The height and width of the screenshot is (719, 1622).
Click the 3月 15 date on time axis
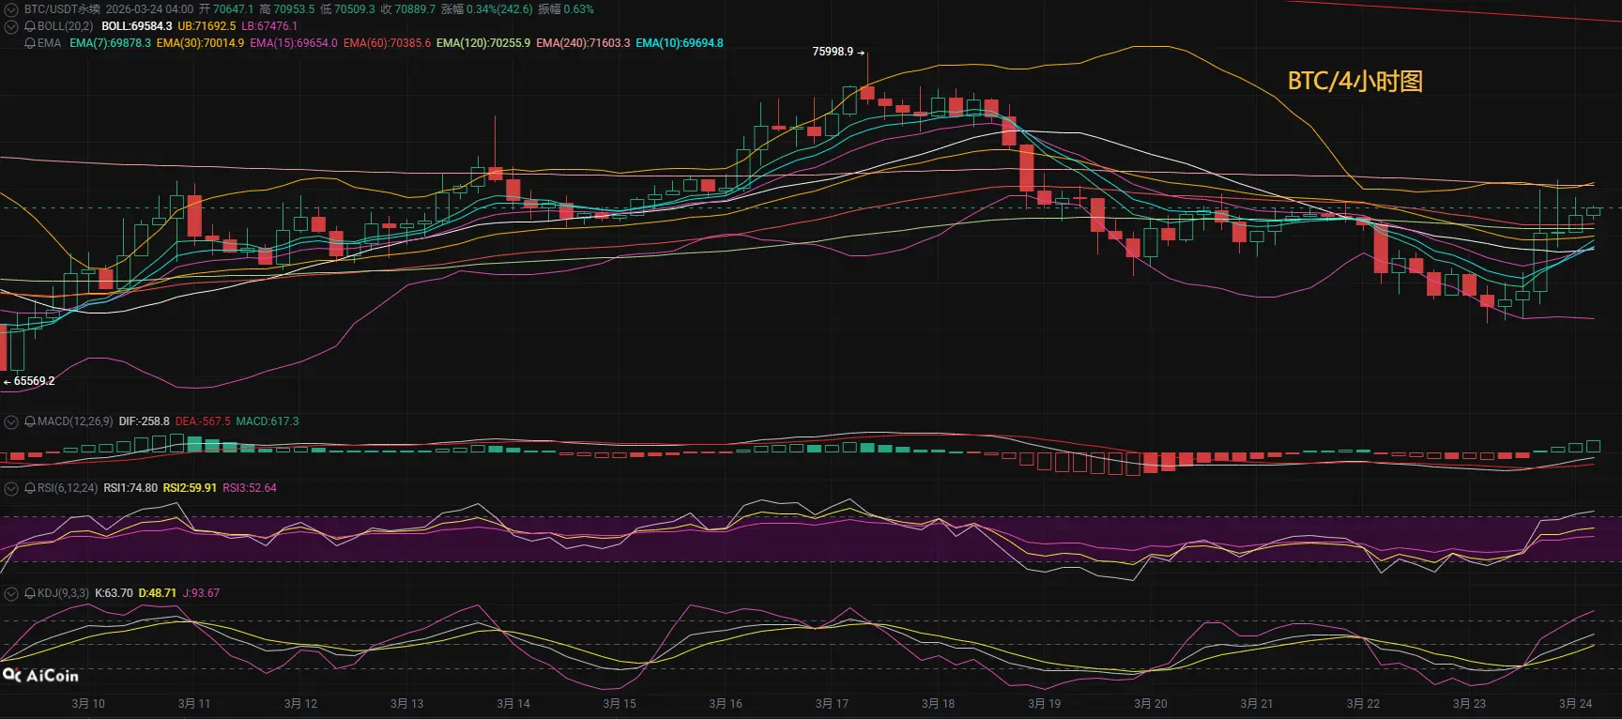tap(620, 704)
